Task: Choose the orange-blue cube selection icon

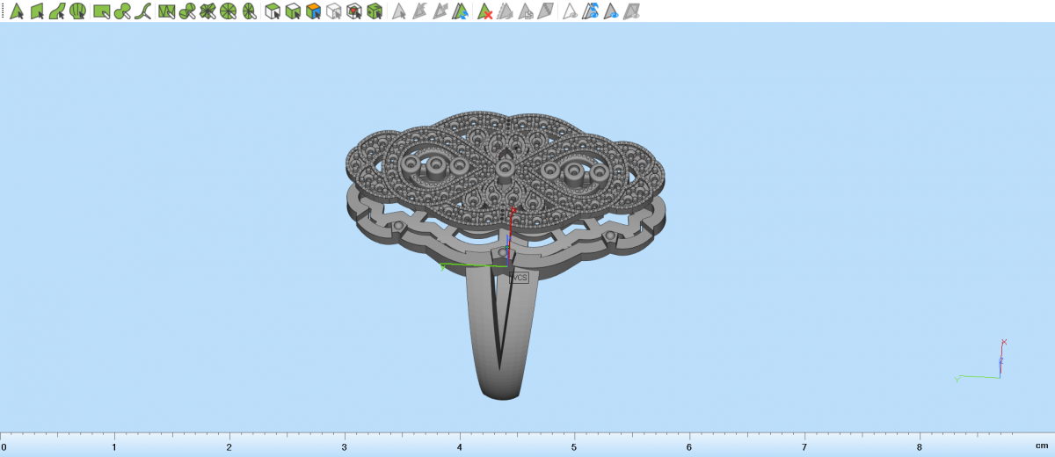Action: [x=313, y=11]
